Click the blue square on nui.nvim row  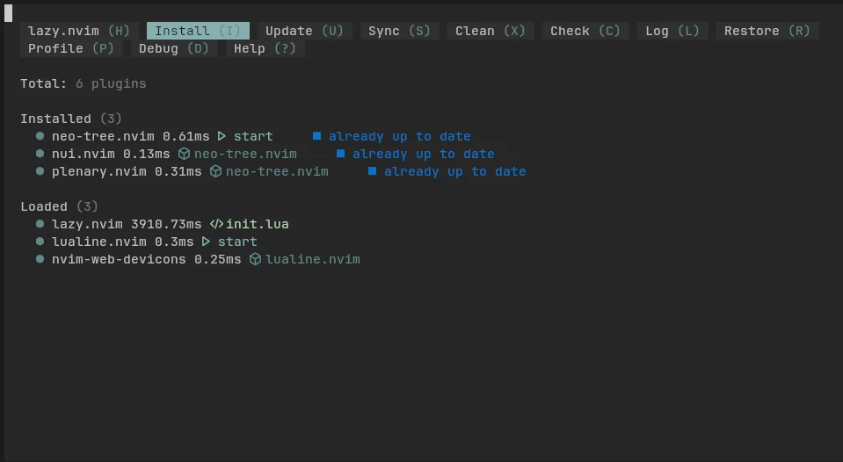click(340, 154)
